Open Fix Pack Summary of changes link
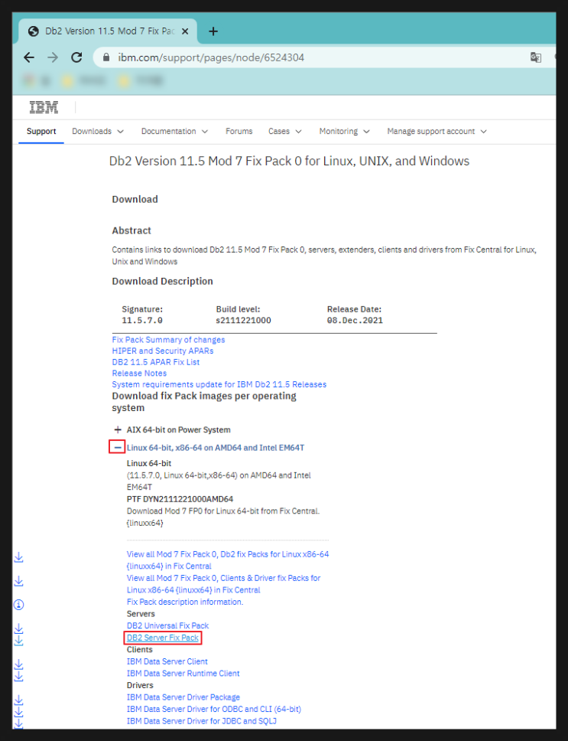568x741 pixels. (x=168, y=340)
